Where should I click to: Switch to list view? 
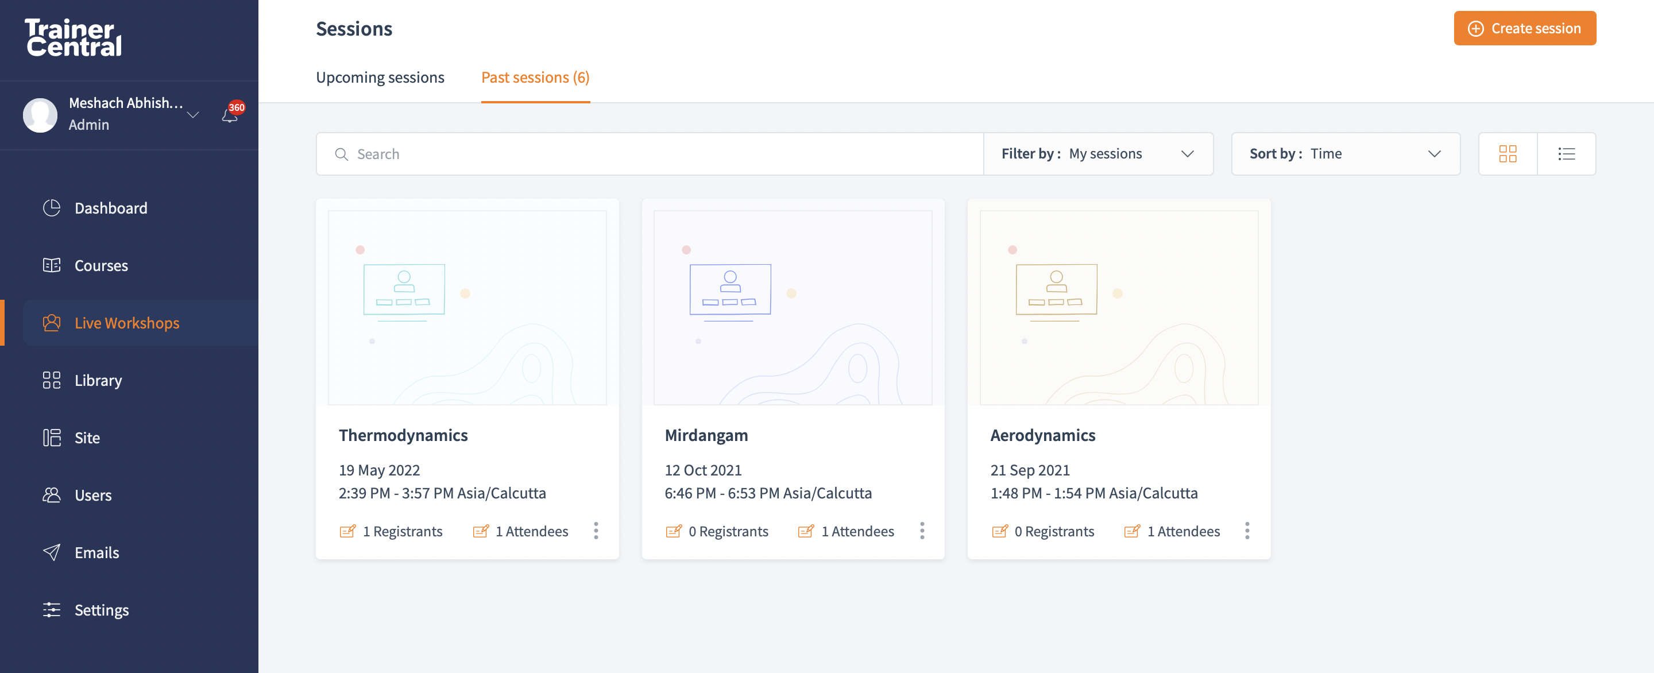pyautogui.click(x=1567, y=154)
